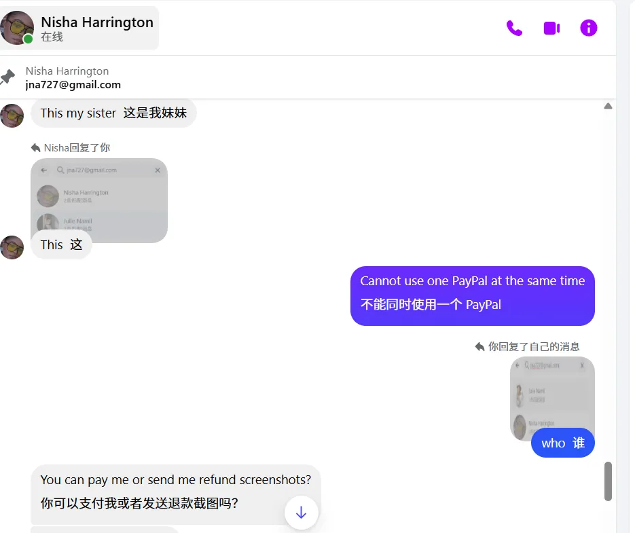
Task: Select the 'This my sister' message
Action: [x=113, y=113]
